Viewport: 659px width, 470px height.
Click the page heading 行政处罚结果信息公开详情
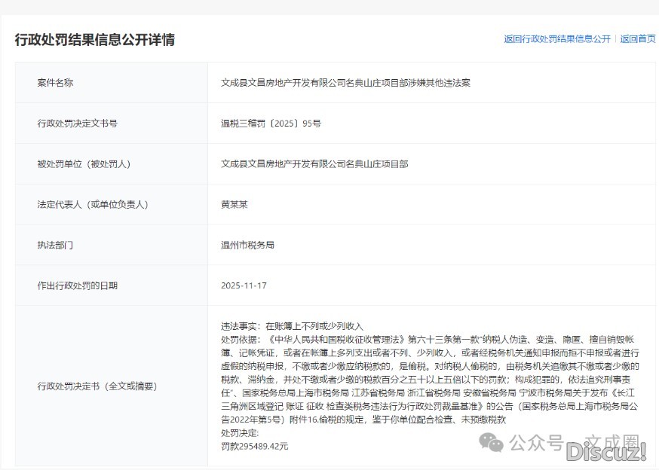point(95,40)
